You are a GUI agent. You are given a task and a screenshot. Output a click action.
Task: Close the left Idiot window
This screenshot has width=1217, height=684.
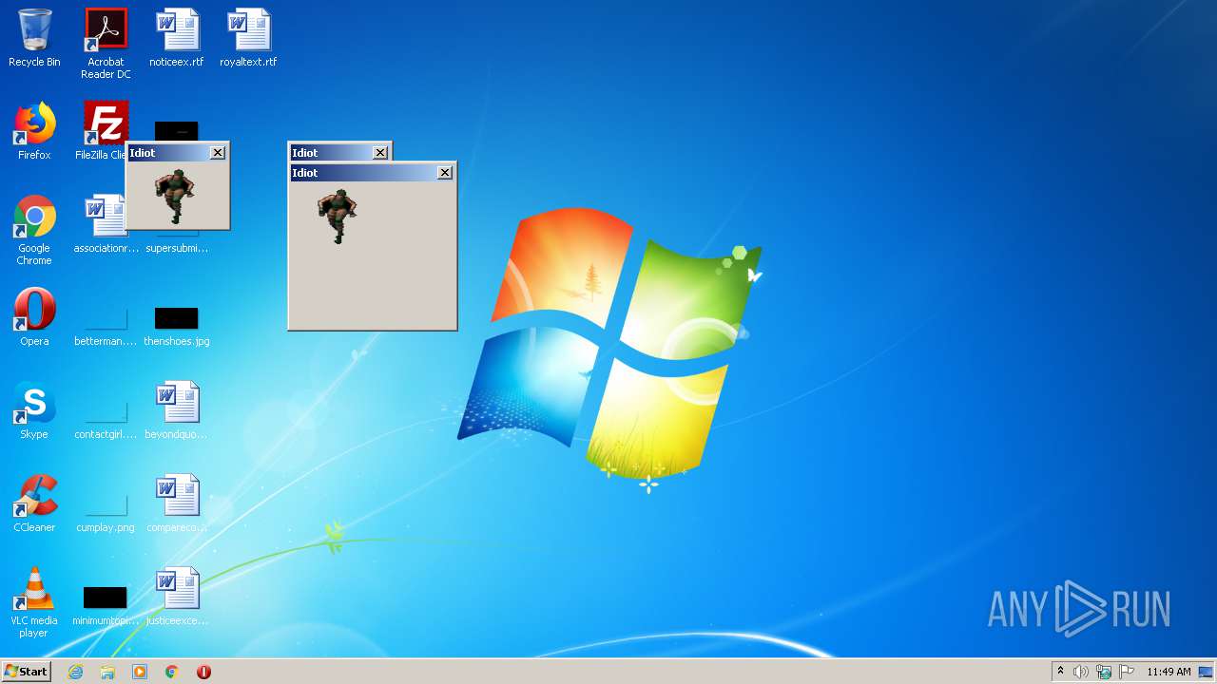[x=218, y=152]
